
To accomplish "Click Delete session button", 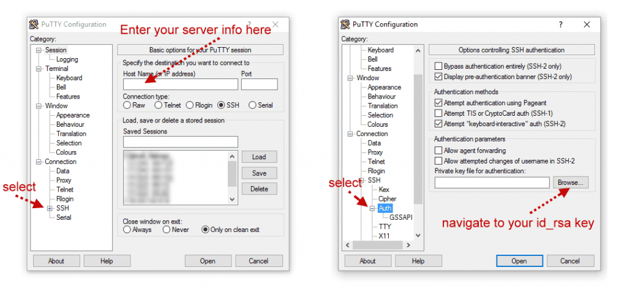I will point(259,189).
